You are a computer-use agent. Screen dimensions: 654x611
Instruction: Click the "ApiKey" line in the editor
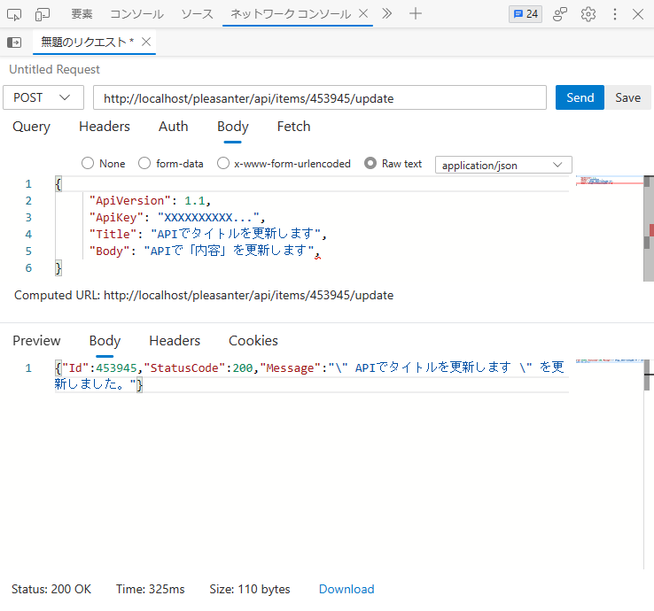click(177, 218)
